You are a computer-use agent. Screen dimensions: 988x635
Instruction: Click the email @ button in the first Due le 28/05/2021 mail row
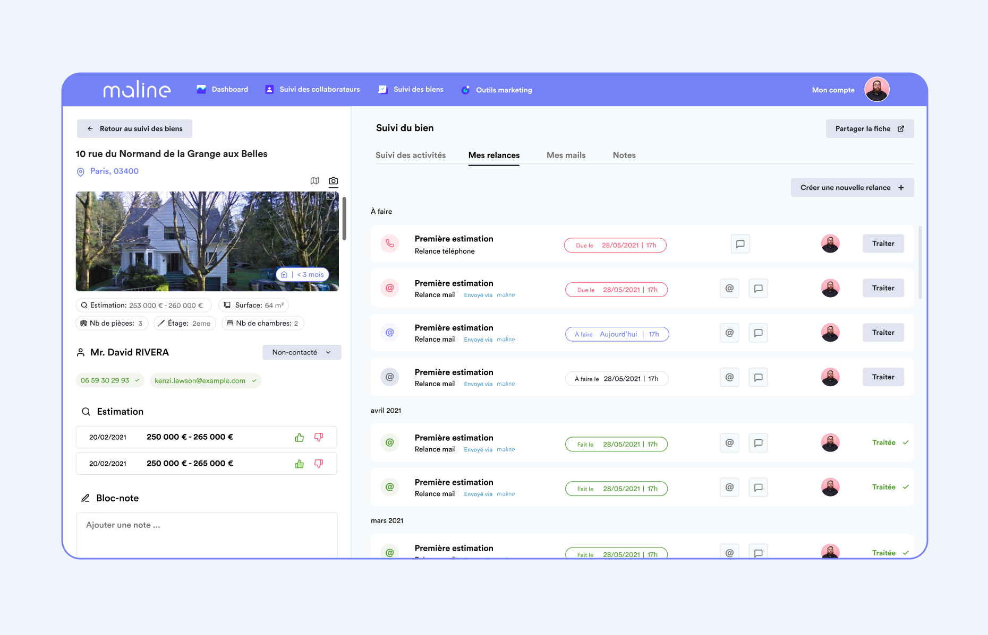tap(730, 289)
